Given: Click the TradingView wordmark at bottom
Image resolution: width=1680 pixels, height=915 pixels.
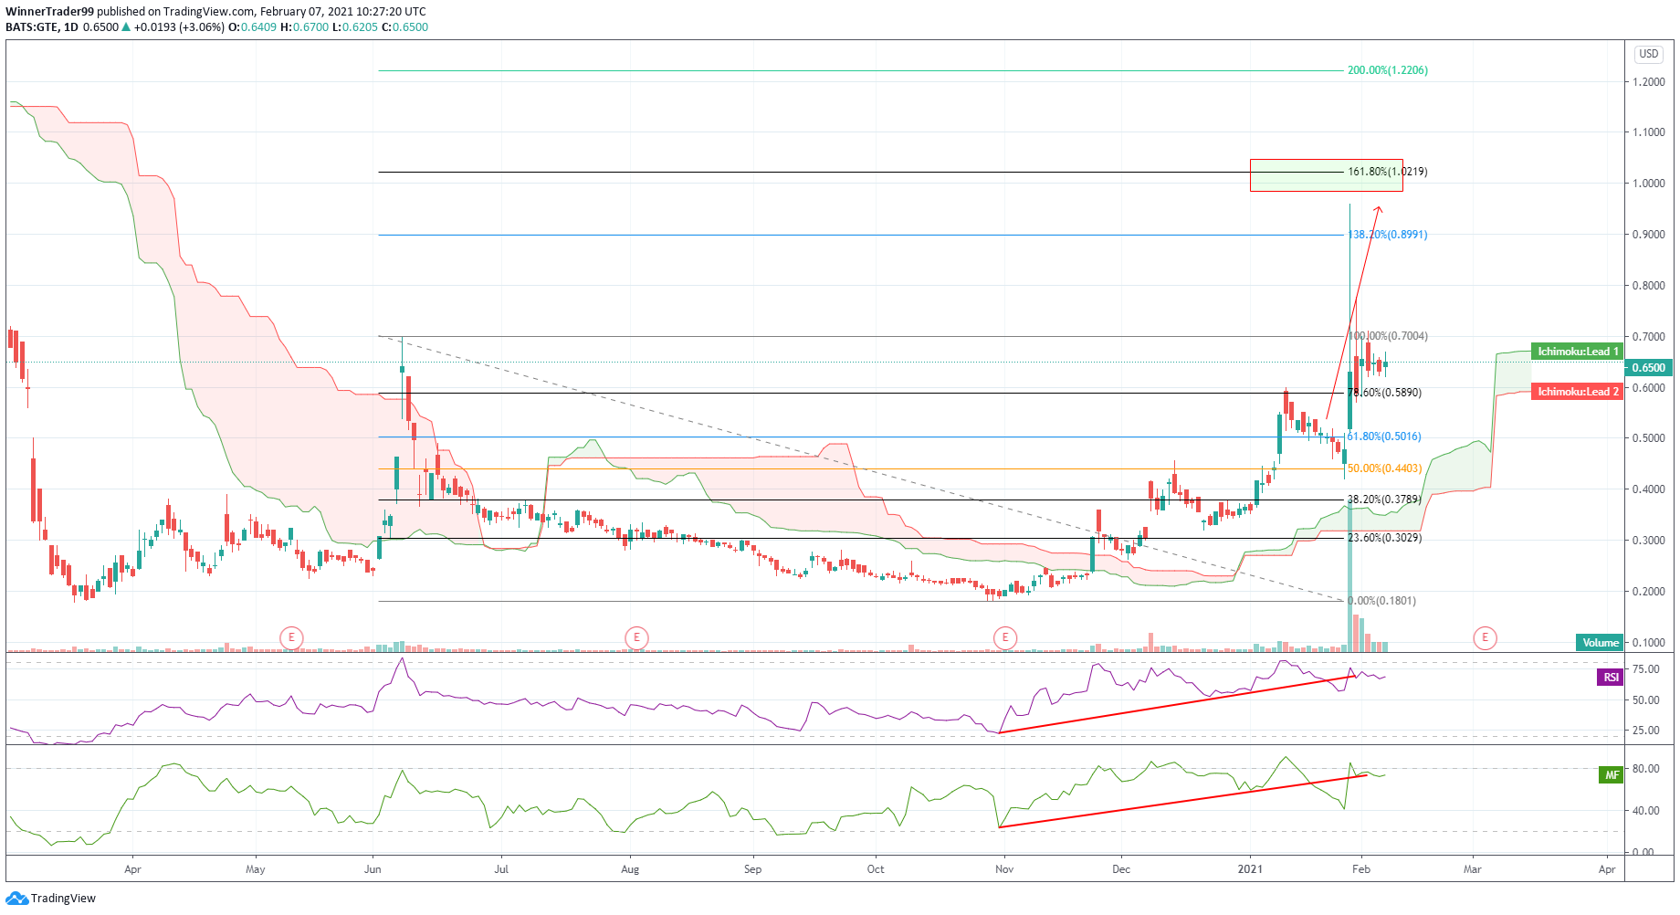Looking at the screenshot, I should (63, 899).
